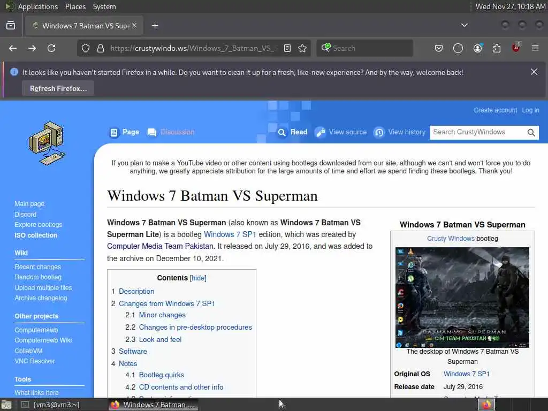Open the Places menu in top panel

click(x=75, y=6)
